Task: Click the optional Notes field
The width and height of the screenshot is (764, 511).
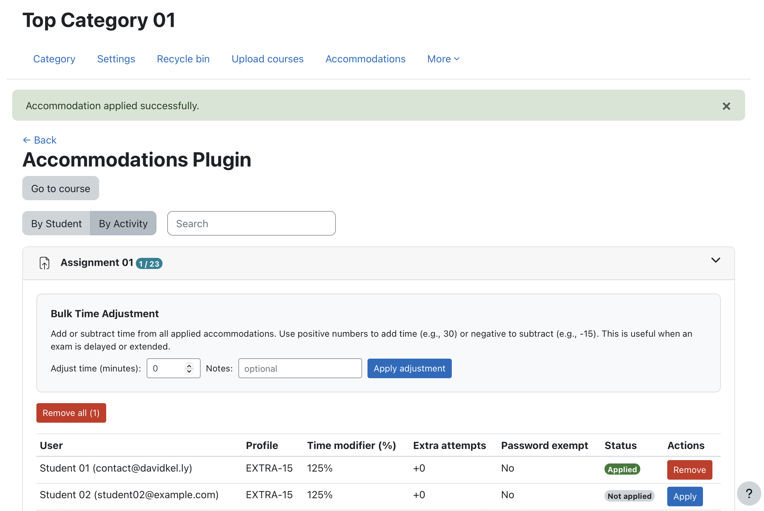Action: click(x=300, y=368)
